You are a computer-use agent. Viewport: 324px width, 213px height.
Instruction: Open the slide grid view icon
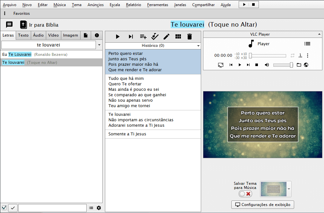point(178,37)
